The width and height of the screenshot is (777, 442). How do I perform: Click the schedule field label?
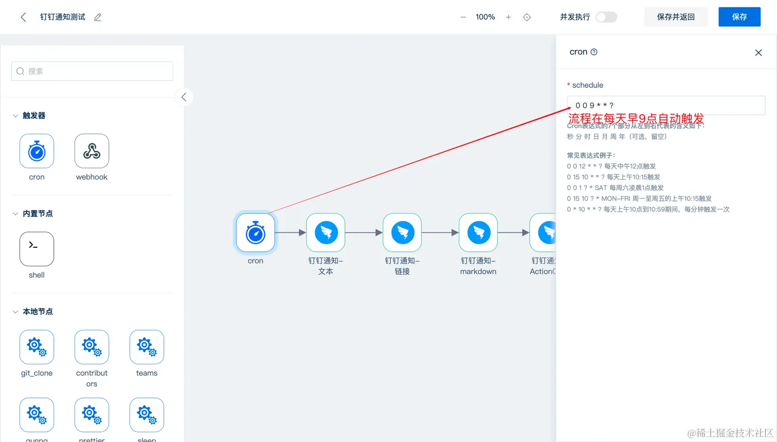588,85
